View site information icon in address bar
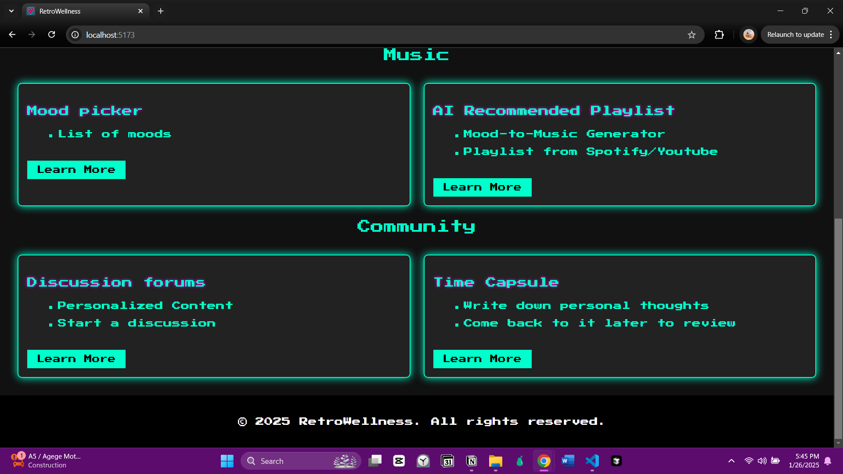843x474 pixels. point(76,35)
